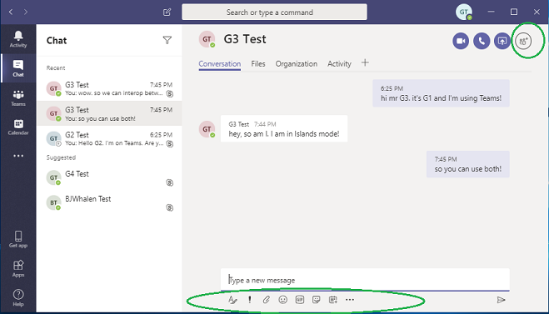Add a new tab with plus

pyautogui.click(x=365, y=63)
